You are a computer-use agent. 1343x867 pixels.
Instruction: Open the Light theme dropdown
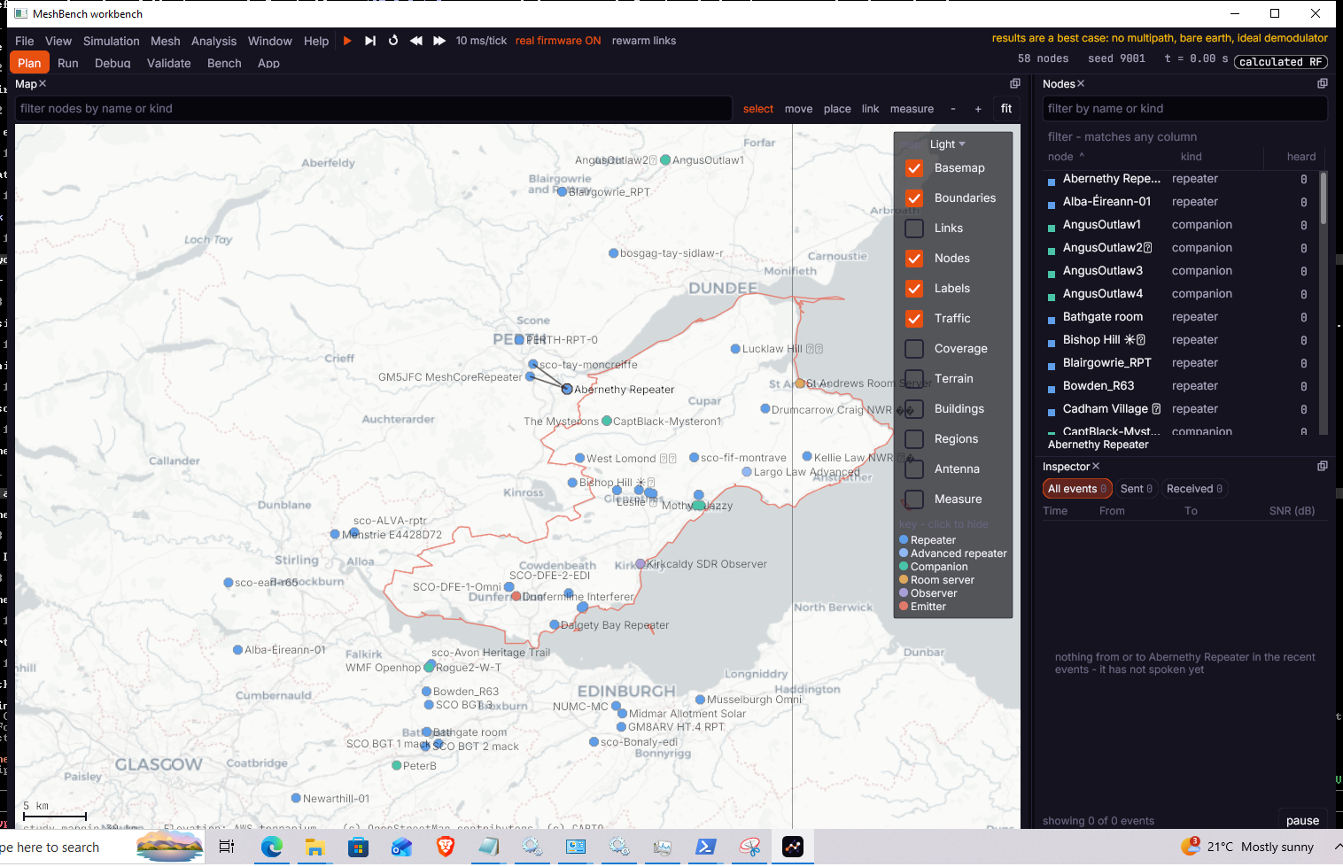pos(947,144)
